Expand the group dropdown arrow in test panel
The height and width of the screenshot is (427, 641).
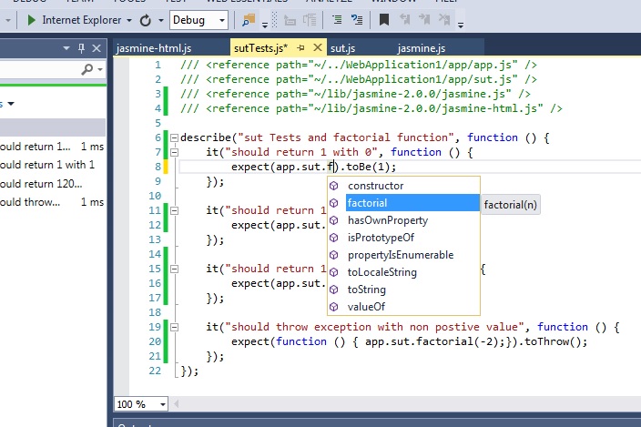(x=11, y=104)
